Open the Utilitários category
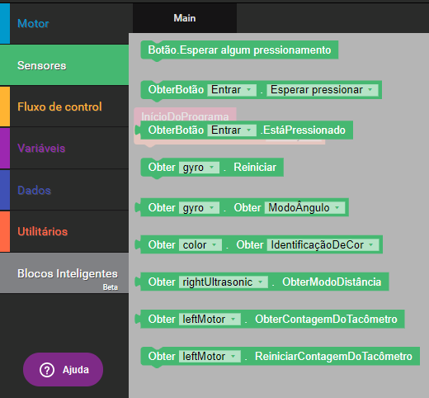The image size is (429, 398). (64, 231)
